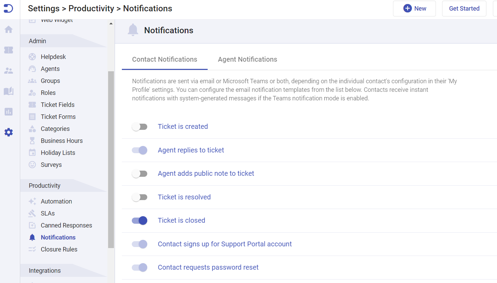
Task: Click the Desk365 logo at top left
Action: click(9, 9)
